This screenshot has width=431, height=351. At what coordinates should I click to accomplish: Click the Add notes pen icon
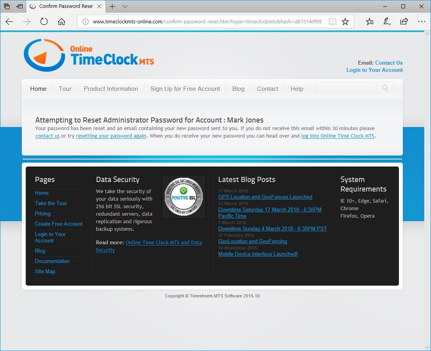tap(387, 21)
